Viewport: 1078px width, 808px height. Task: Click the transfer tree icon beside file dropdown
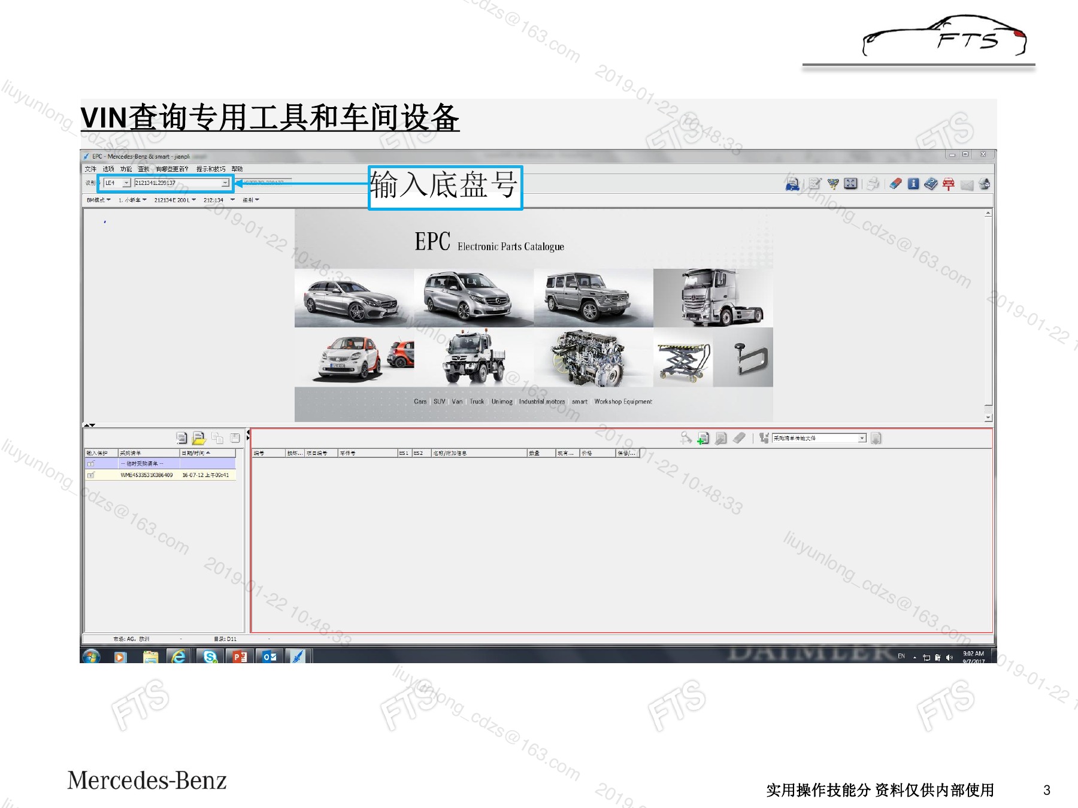[764, 438]
